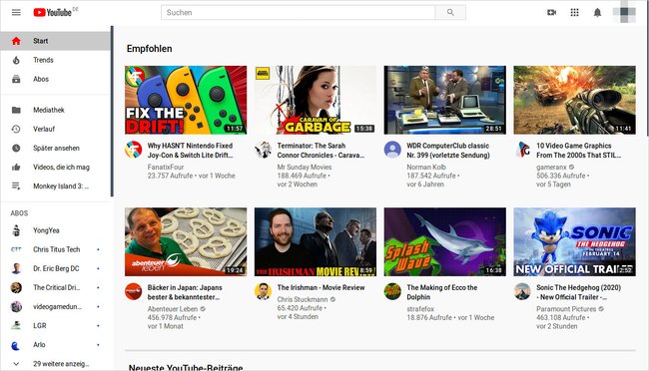This screenshot has height=371, width=649.
Task: Expand 29 weitere anzeigen chevron
Action: click(16, 364)
